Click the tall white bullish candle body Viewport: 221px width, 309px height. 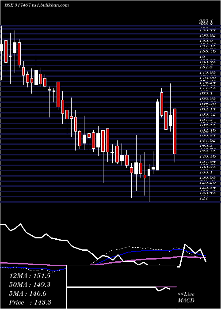coord(157,136)
